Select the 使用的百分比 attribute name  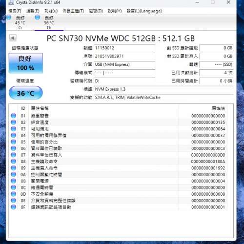(44, 142)
